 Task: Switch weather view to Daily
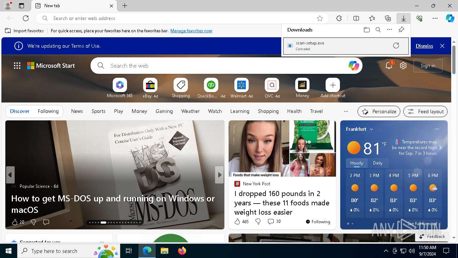[378, 163]
